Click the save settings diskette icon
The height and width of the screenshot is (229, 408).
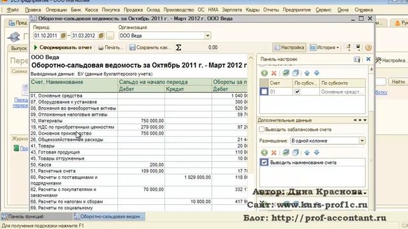pos(358,47)
